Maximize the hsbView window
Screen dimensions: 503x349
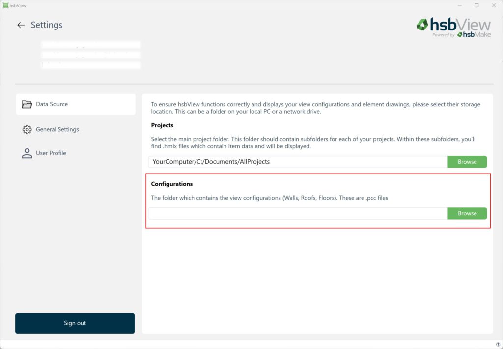pyautogui.click(x=476, y=5)
